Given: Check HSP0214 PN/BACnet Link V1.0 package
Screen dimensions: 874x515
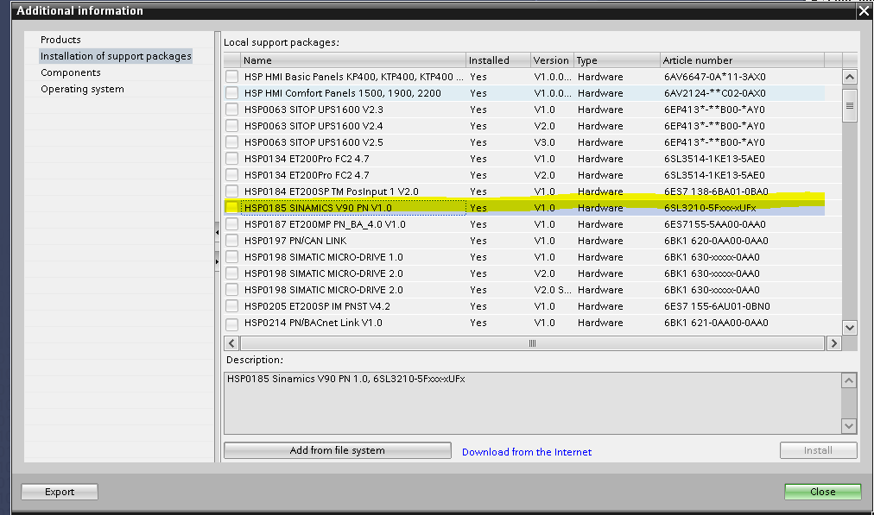Looking at the screenshot, I should pos(231,323).
